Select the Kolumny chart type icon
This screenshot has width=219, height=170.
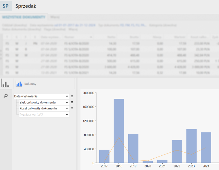(x=19, y=84)
